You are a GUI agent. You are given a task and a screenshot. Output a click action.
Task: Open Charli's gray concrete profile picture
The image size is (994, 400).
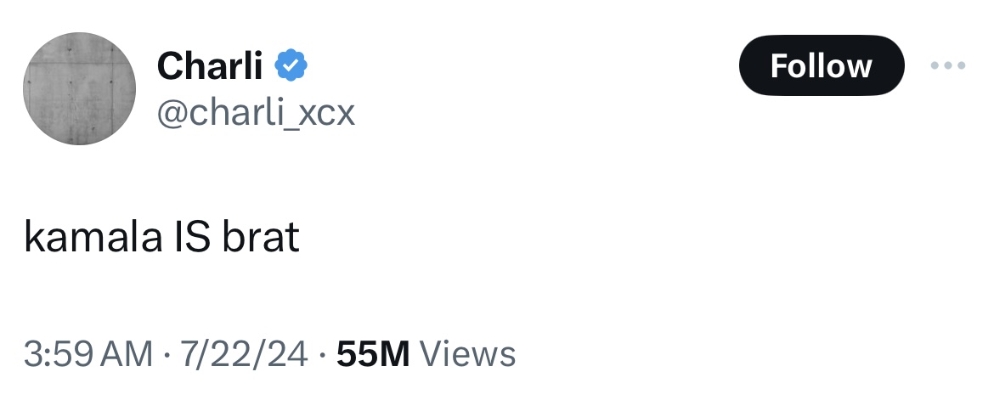[79, 89]
